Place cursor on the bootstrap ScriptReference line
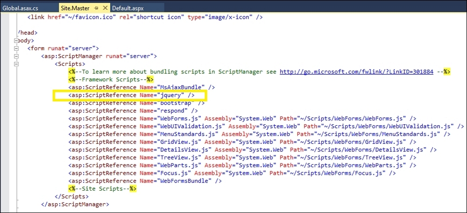This screenshot has width=467, height=213. (136, 103)
